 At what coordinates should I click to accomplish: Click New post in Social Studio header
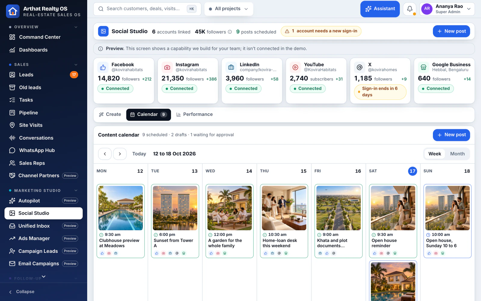click(x=451, y=31)
